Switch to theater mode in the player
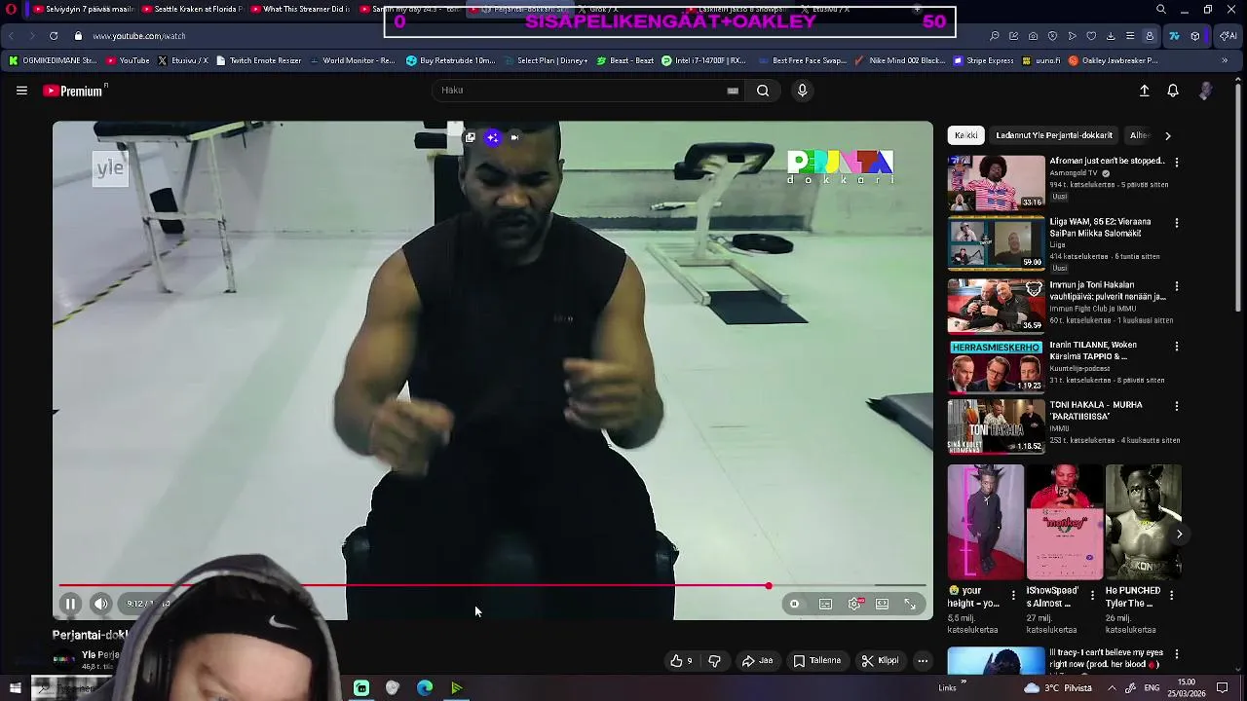This screenshot has width=1247, height=701. pos(882,604)
